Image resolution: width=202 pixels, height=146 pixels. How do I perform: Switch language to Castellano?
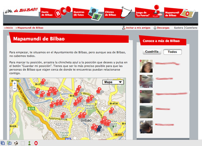pyautogui.click(x=191, y=28)
